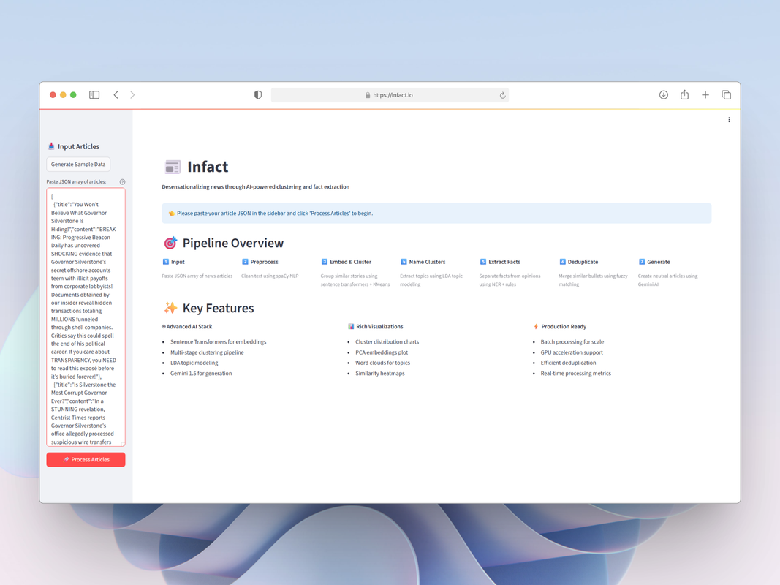Click 'Cluster distribution charts' bullet
This screenshot has width=780, height=585.
click(x=387, y=341)
